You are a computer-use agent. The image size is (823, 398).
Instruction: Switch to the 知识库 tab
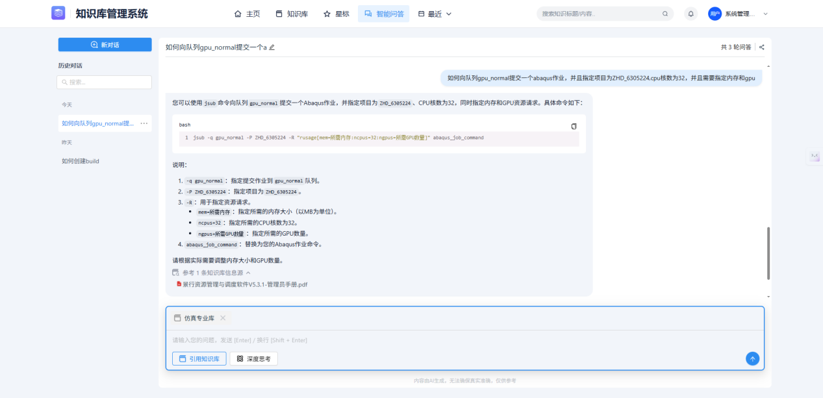click(292, 14)
